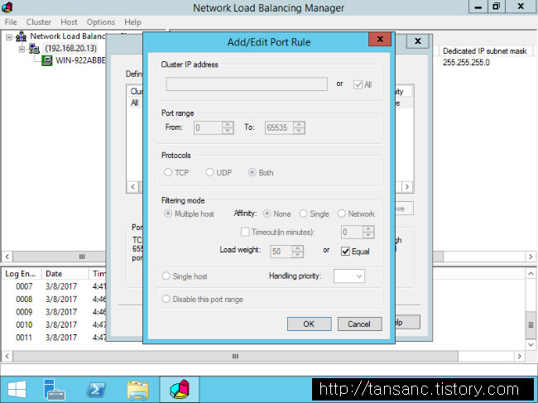Decrease the To port value

point(299,131)
